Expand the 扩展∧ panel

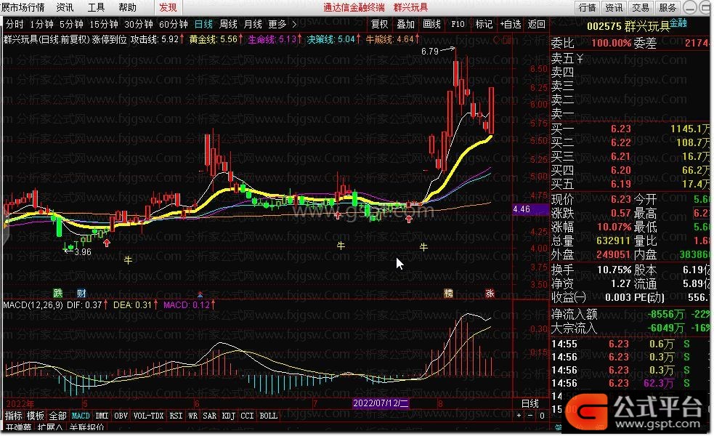click(50, 428)
